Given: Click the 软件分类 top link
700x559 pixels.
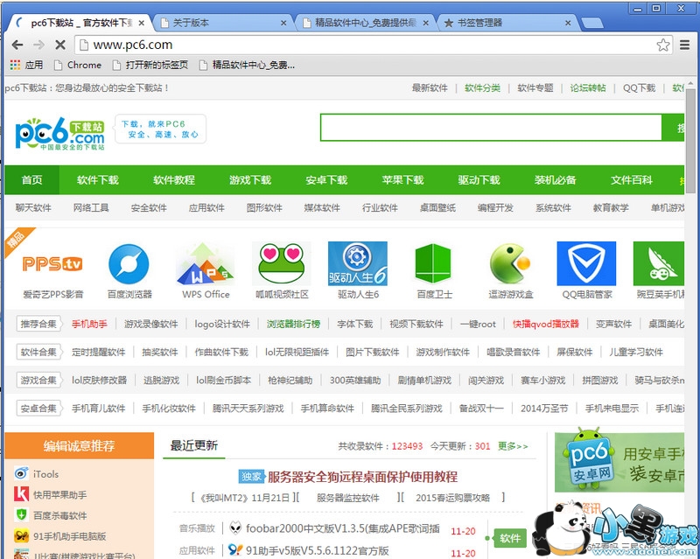Looking at the screenshot, I should [x=482, y=88].
